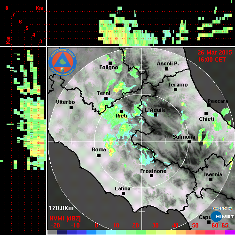Click the Teramo city label
Viewport: 235px width, 235px height.
point(178,85)
